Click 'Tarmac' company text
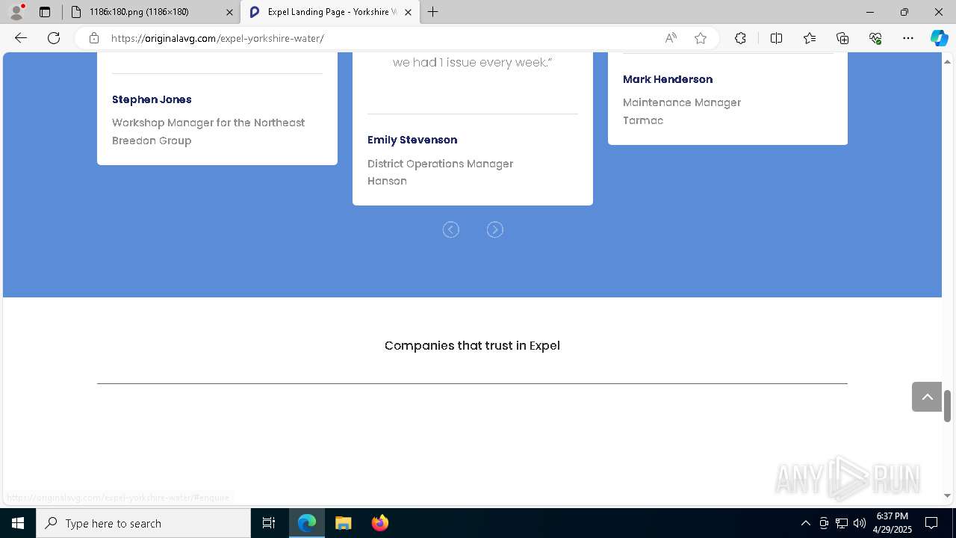 [x=643, y=120]
